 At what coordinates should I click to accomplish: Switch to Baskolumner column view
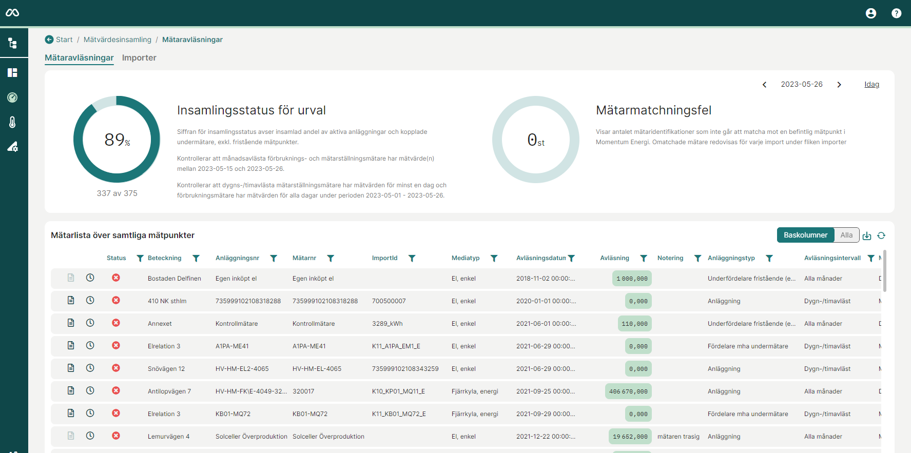[805, 235]
